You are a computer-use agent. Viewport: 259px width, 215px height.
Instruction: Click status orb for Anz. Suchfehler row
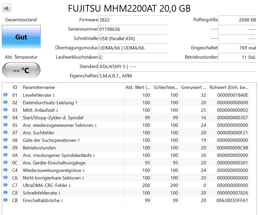5,132
